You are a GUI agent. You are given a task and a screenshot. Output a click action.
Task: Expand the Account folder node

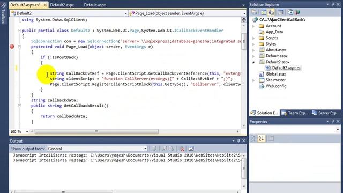[253, 26]
